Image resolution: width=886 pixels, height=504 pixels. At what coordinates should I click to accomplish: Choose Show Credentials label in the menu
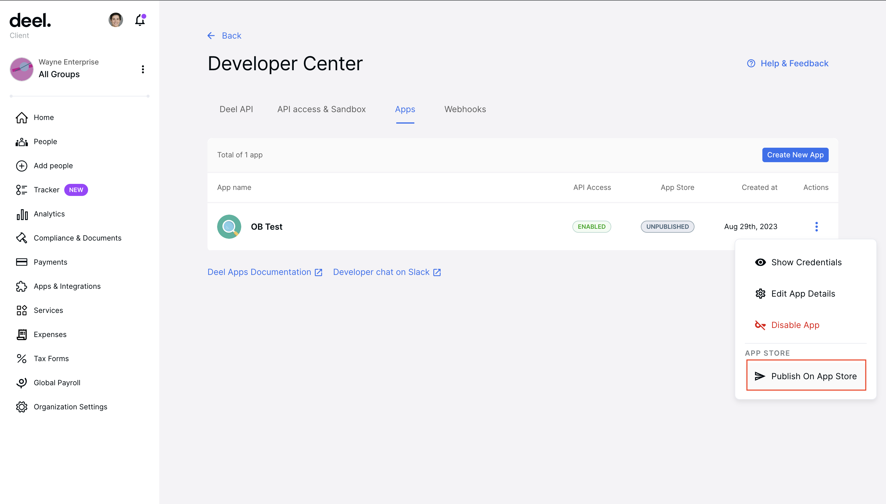806,262
